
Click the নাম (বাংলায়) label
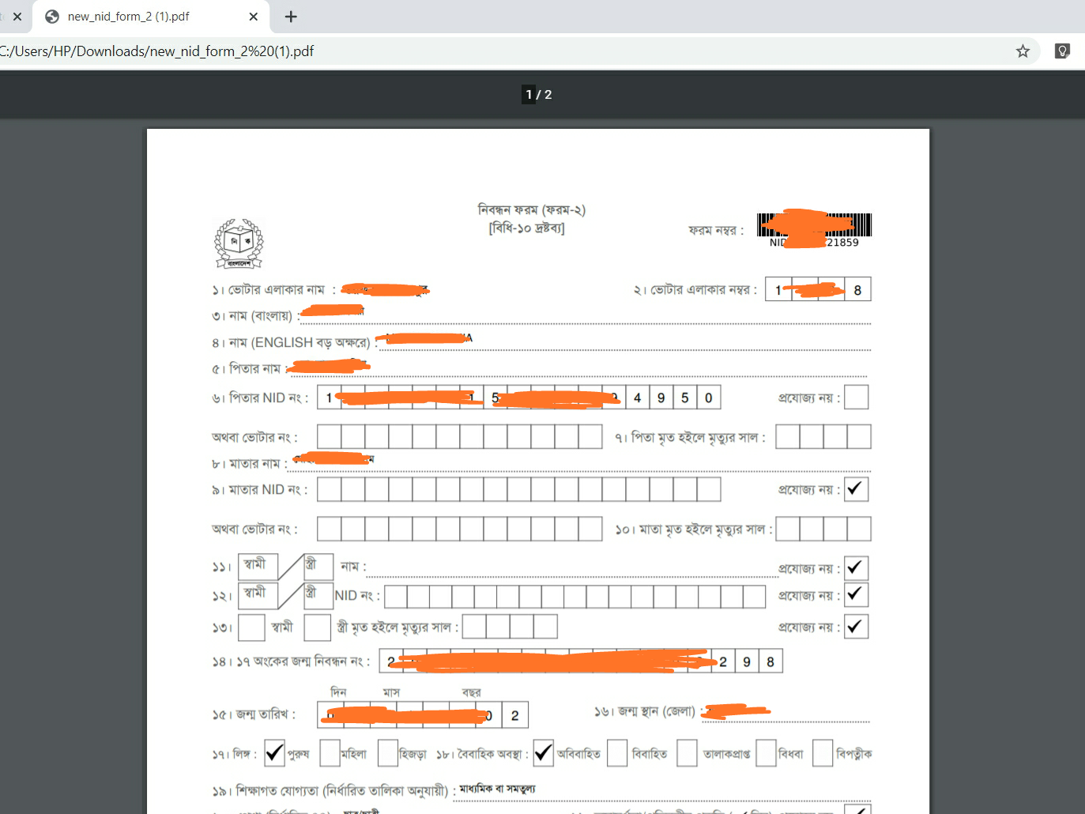click(260, 316)
